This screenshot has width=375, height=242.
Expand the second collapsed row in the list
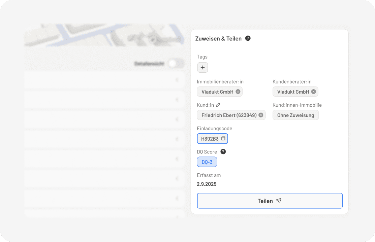tap(177, 100)
